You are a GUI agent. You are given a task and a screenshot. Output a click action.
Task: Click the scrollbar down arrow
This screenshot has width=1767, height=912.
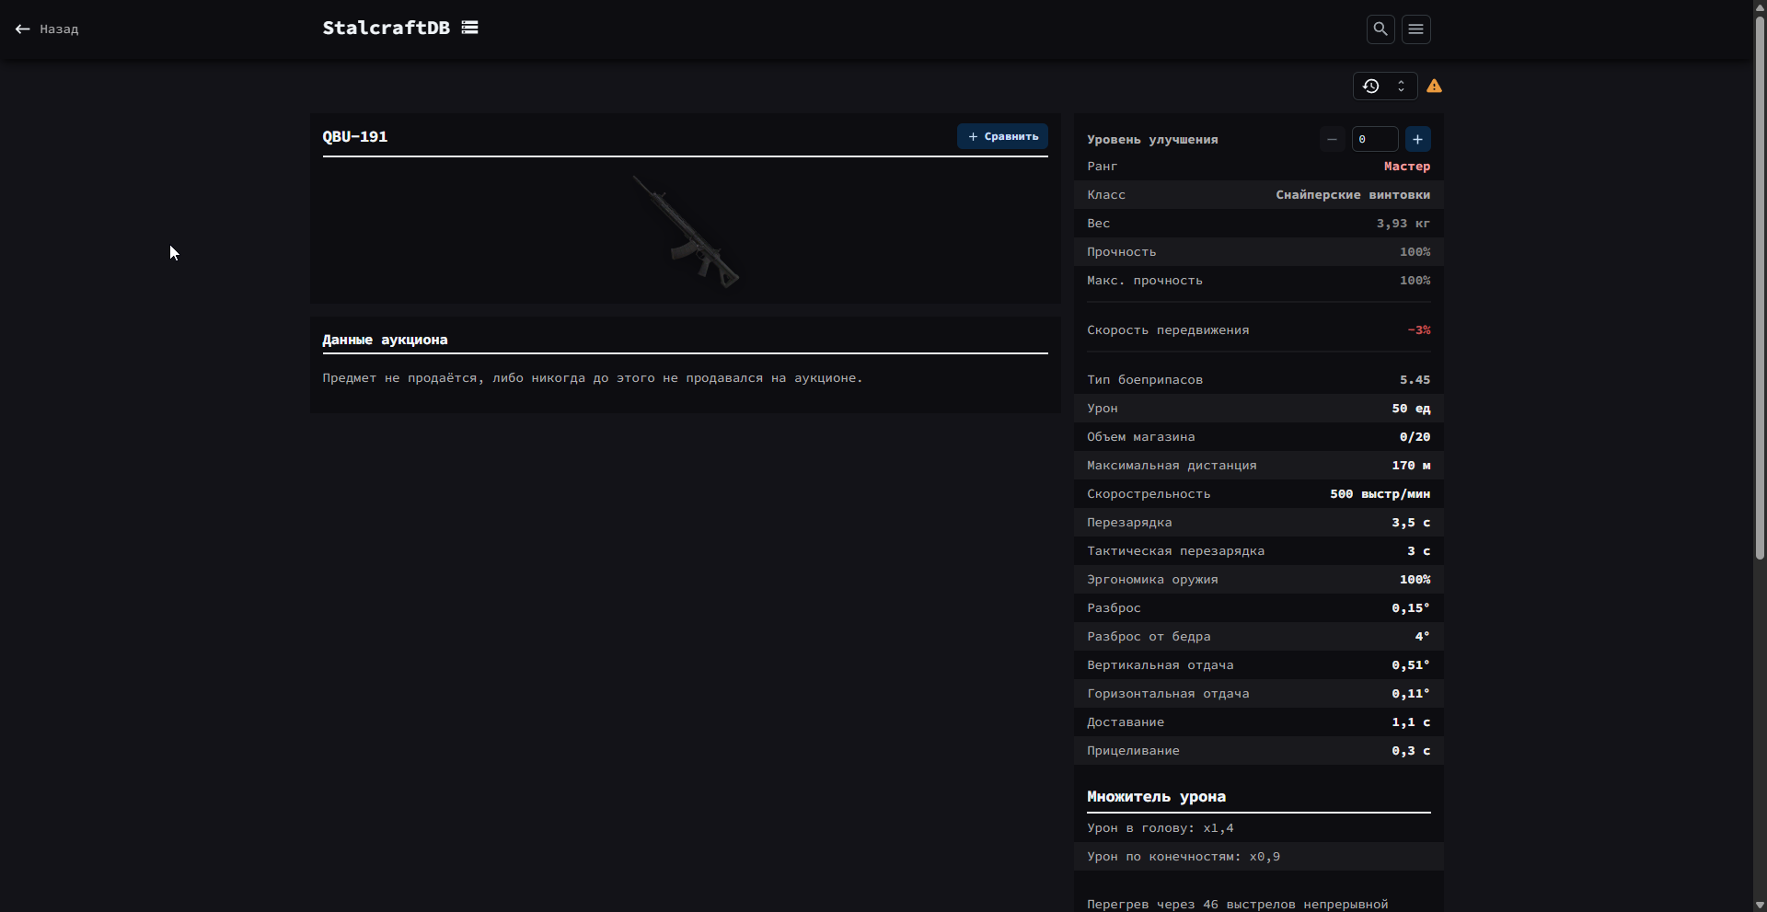tap(1759, 905)
